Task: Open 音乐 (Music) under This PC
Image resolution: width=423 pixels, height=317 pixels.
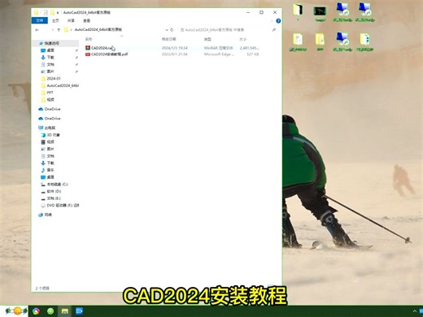Action: (50, 170)
